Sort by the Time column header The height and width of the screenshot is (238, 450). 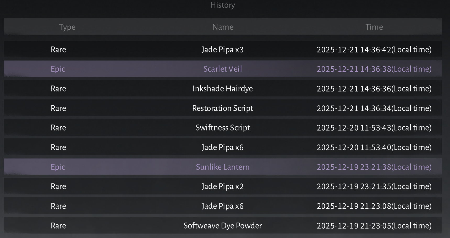point(374,27)
